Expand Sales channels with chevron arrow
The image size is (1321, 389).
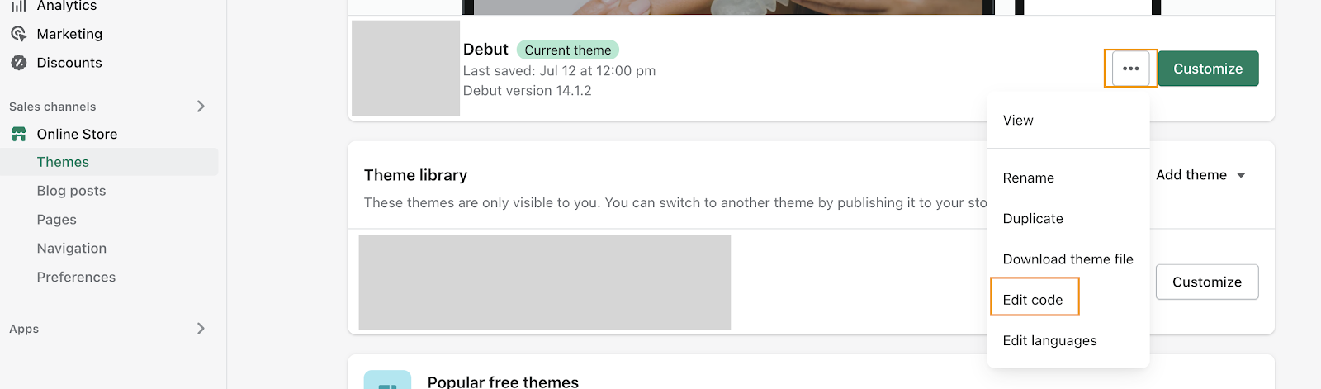click(x=201, y=106)
